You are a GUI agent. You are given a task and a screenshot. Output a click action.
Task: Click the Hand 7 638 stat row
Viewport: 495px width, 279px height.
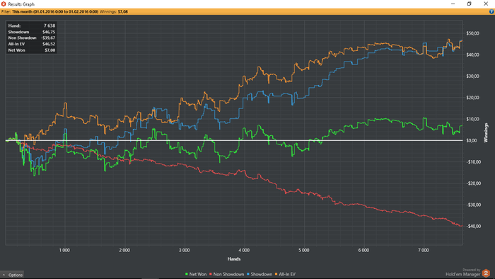32,25
